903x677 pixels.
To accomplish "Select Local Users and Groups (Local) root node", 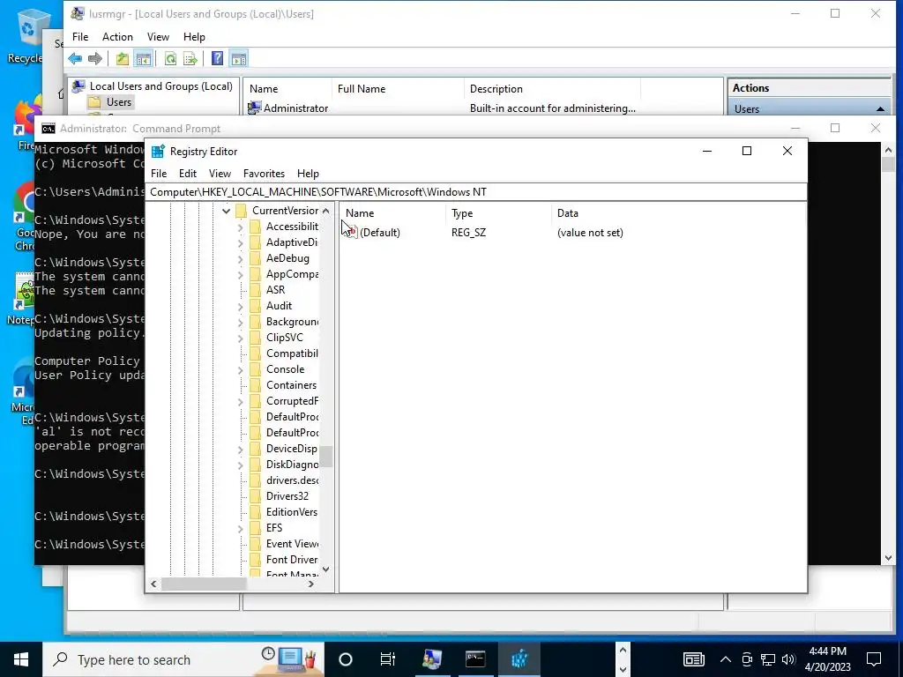I will (x=160, y=86).
